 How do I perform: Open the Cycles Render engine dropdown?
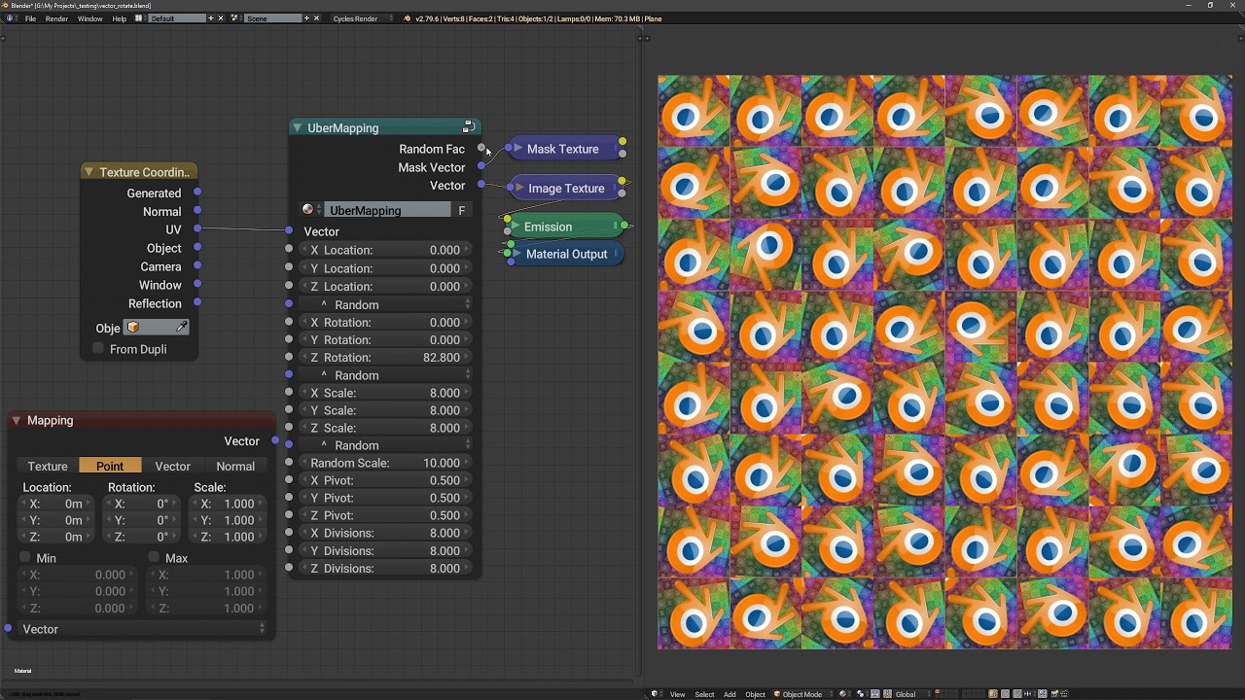coord(363,18)
